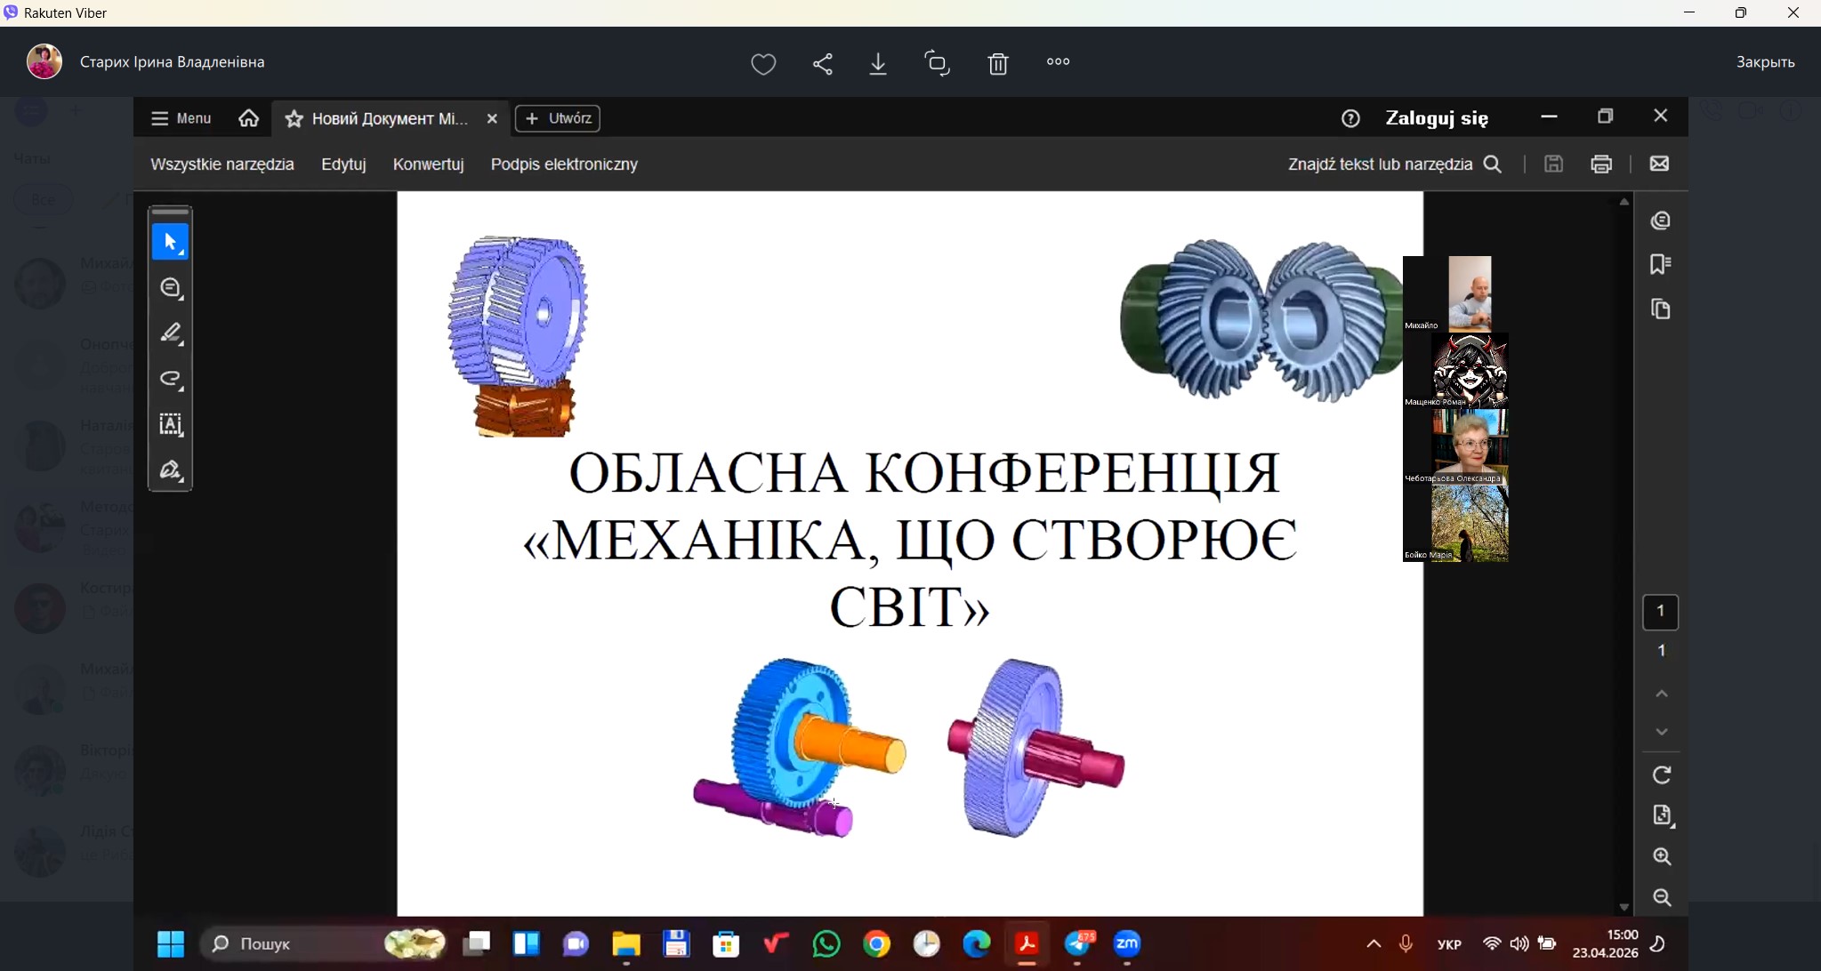
Task: Click the rotate page icon
Action: pyautogui.click(x=1662, y=774)
